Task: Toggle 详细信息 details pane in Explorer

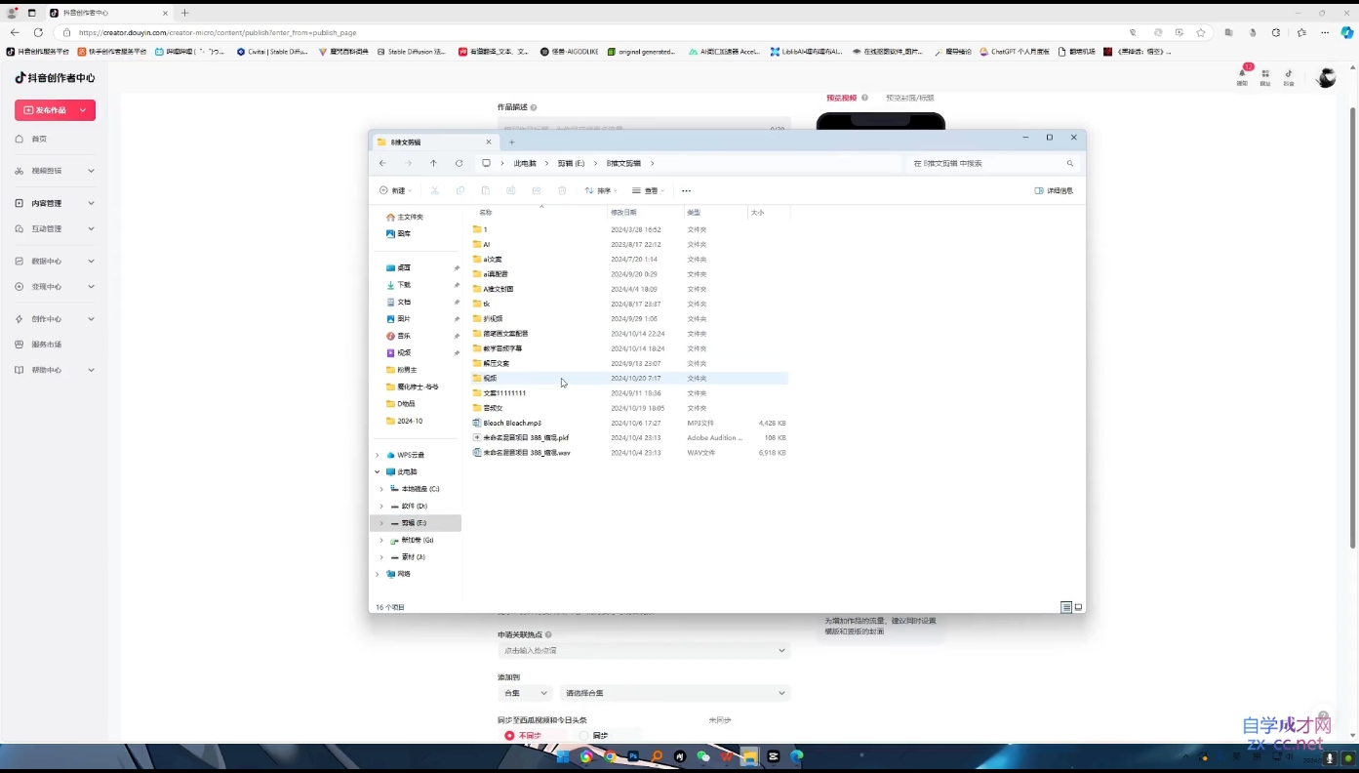Action: [1054, 190]
